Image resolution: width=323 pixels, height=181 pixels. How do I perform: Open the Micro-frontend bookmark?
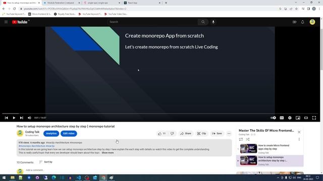click(x=39, y=14)
